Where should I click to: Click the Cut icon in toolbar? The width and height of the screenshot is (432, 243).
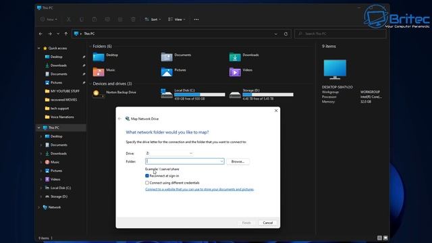[68, 20]
